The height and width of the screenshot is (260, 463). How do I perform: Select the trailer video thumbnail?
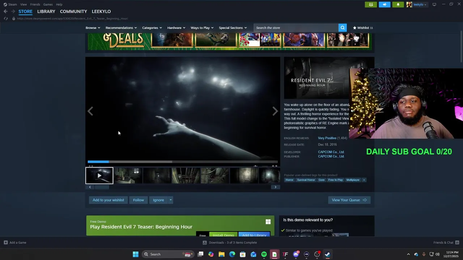tap(99, 176)
